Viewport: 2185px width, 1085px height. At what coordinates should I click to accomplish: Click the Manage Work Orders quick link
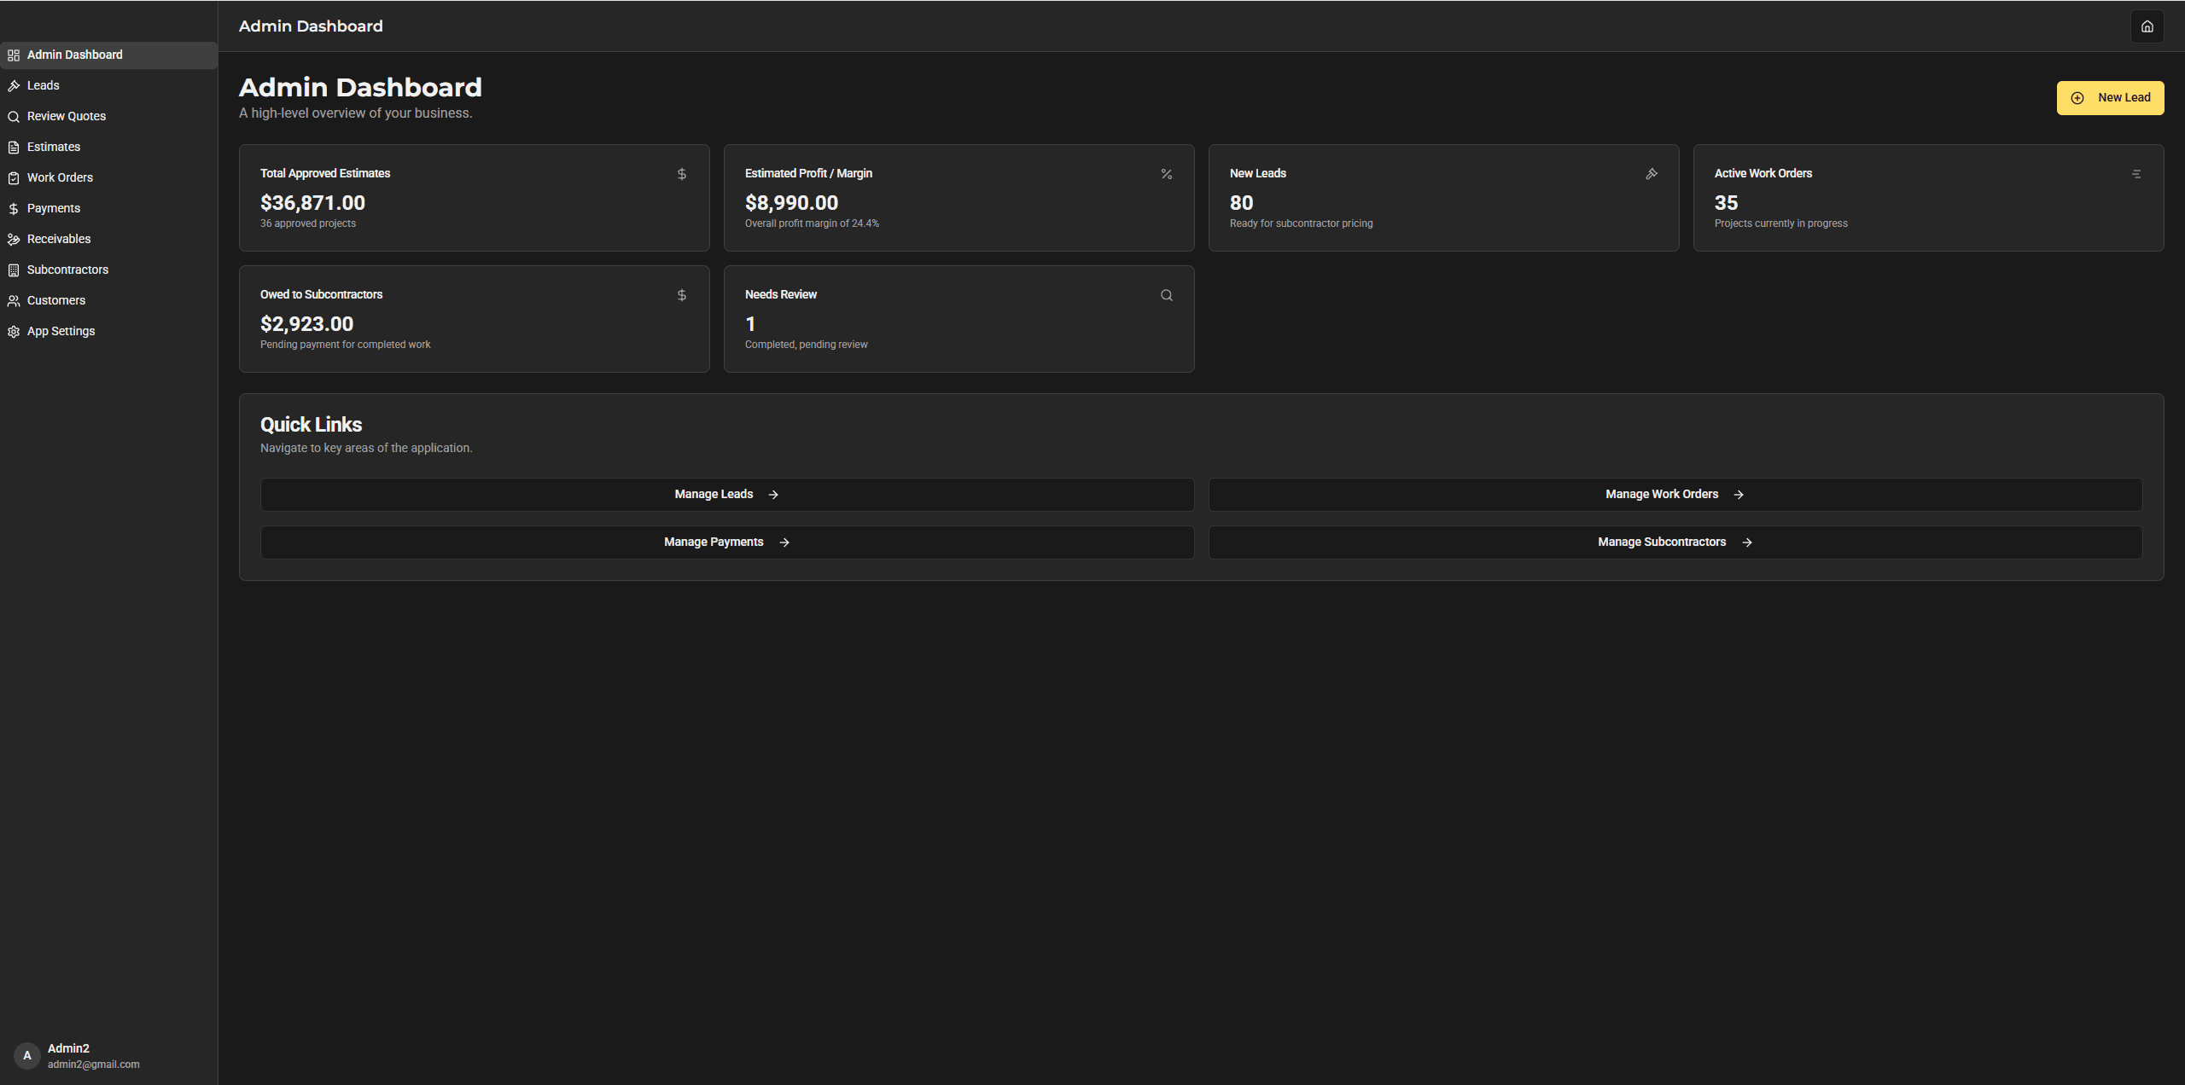pos(1675,495)
